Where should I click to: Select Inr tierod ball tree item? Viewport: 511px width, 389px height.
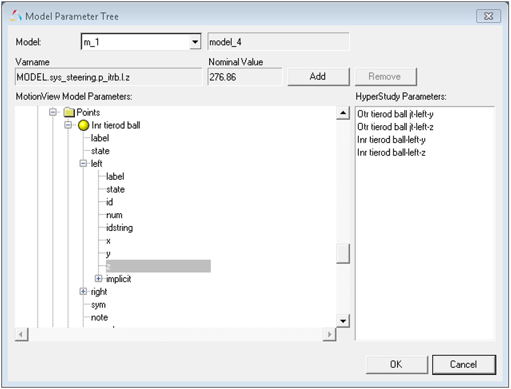116,125
